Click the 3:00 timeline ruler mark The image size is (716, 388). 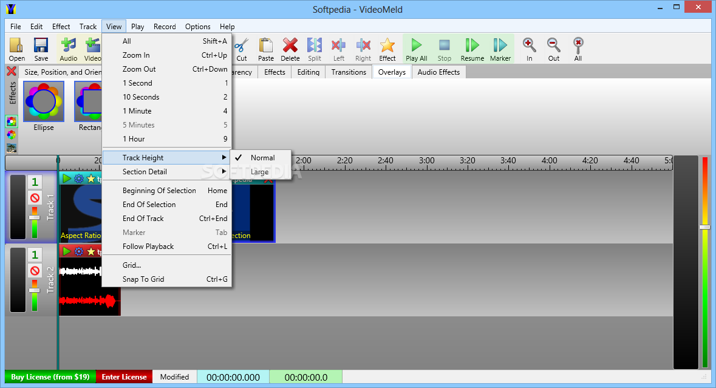[x=426, y=161]
